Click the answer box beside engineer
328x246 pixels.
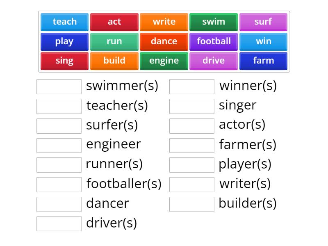59,145
